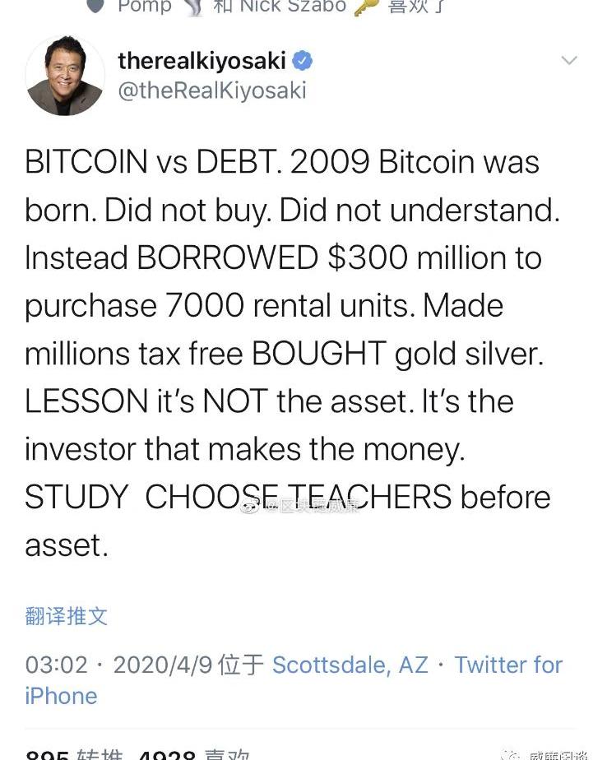View the 895 retweets count

74,755
